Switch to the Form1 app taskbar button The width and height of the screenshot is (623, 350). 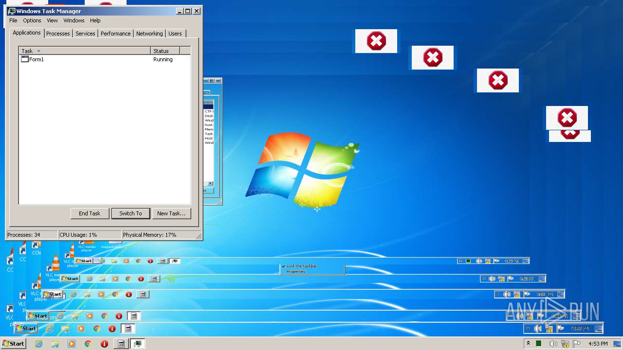tap(121, 344)
